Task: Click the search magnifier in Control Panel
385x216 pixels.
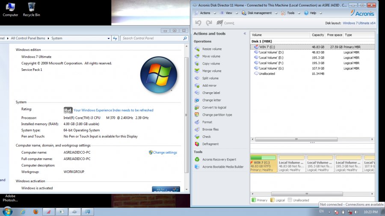Action: (x=185, y=38)
